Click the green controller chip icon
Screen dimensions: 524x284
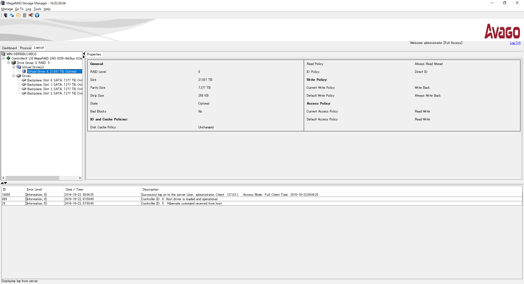point(8,58)
